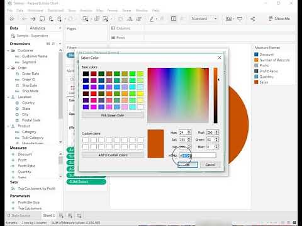
Task: Click the new story icon in bottom tabs
Action: 79,215
